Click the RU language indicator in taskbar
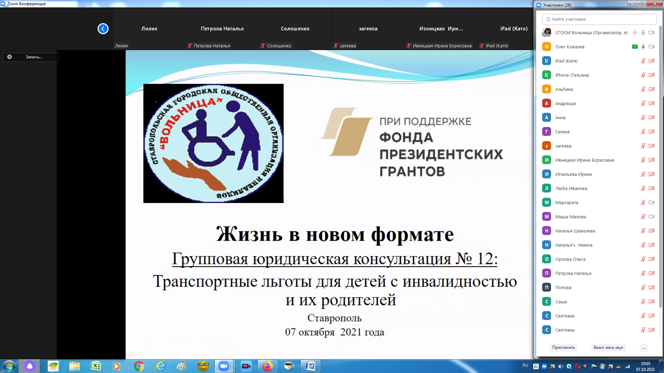664x373 pixels. coord(525,365)
